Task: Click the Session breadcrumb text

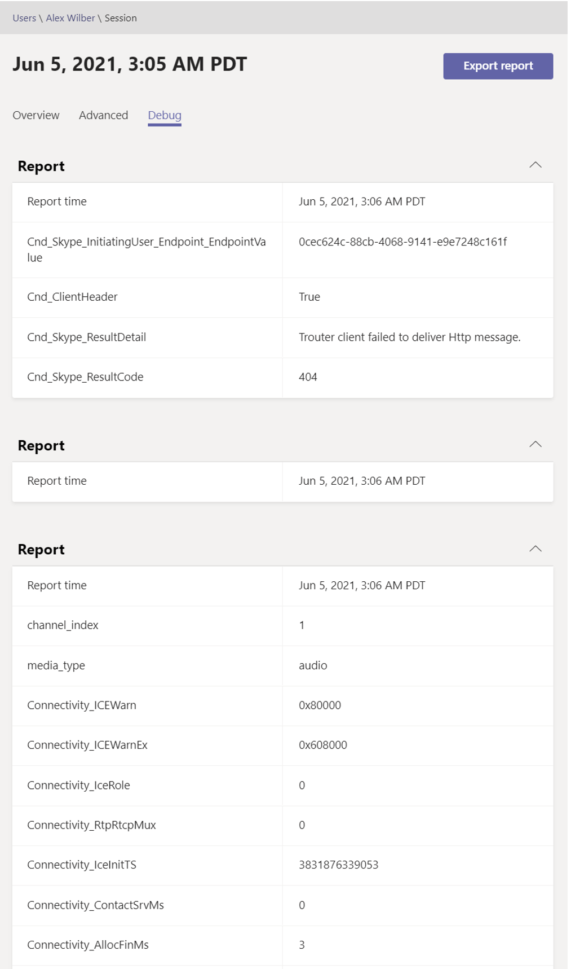Action: (121, 18)
